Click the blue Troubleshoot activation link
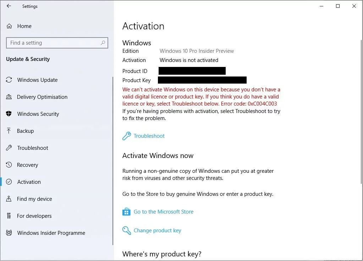The height and width of the screenshot is (261, 363). tap(149, 136)
